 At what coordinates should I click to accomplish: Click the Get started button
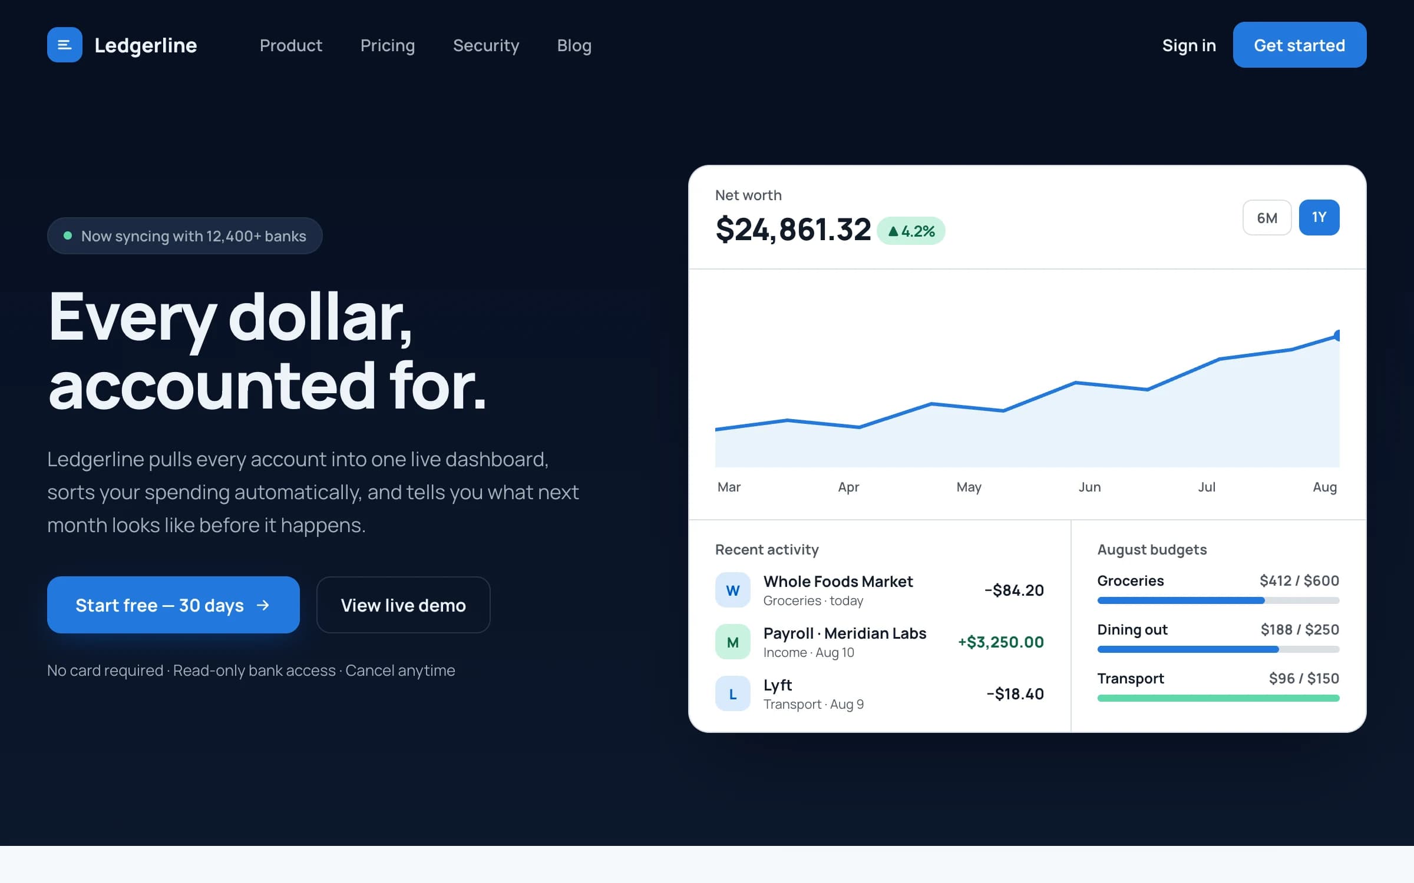(1300, 45)
